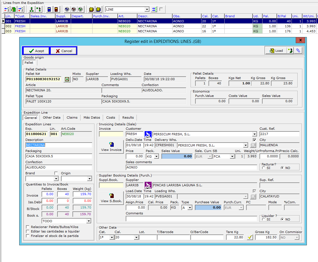
Task: Click the red calculator icon in toolbar
Action: 56,9
